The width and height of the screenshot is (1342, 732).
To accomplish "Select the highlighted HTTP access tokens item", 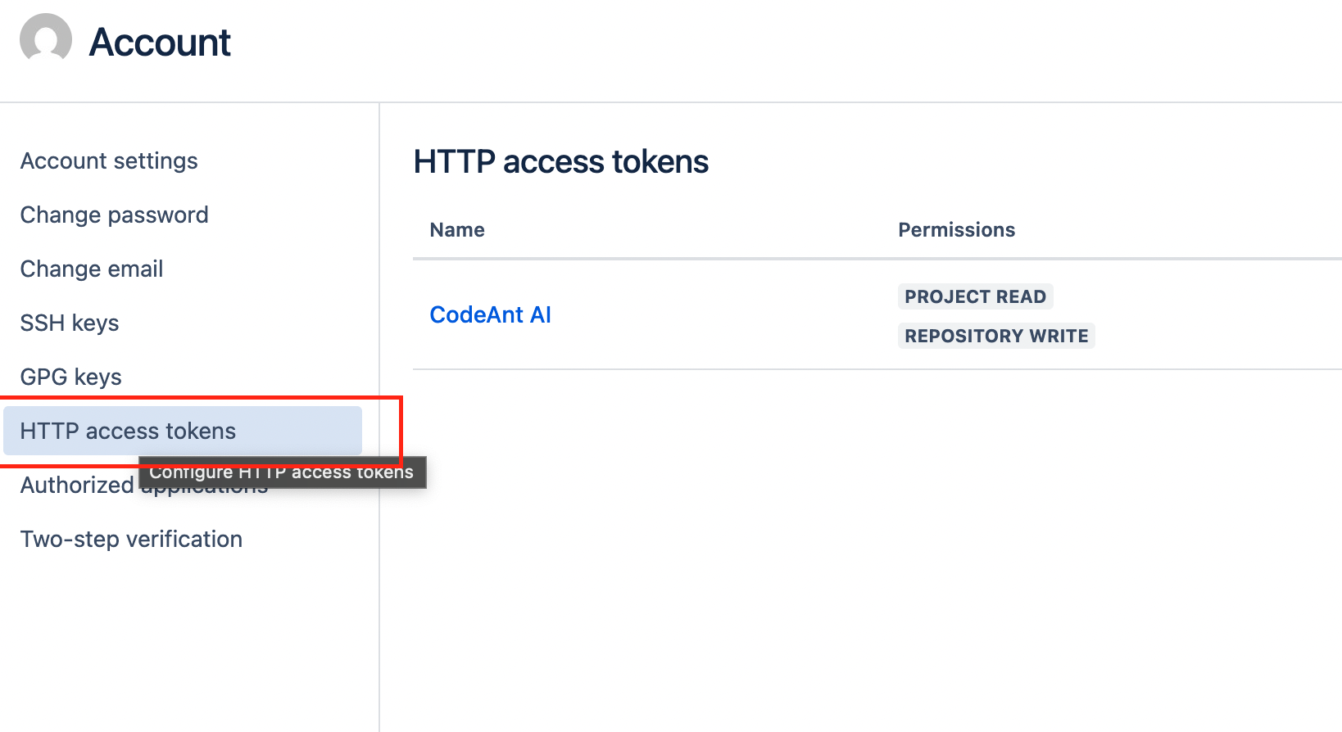I will coord(128,431).
